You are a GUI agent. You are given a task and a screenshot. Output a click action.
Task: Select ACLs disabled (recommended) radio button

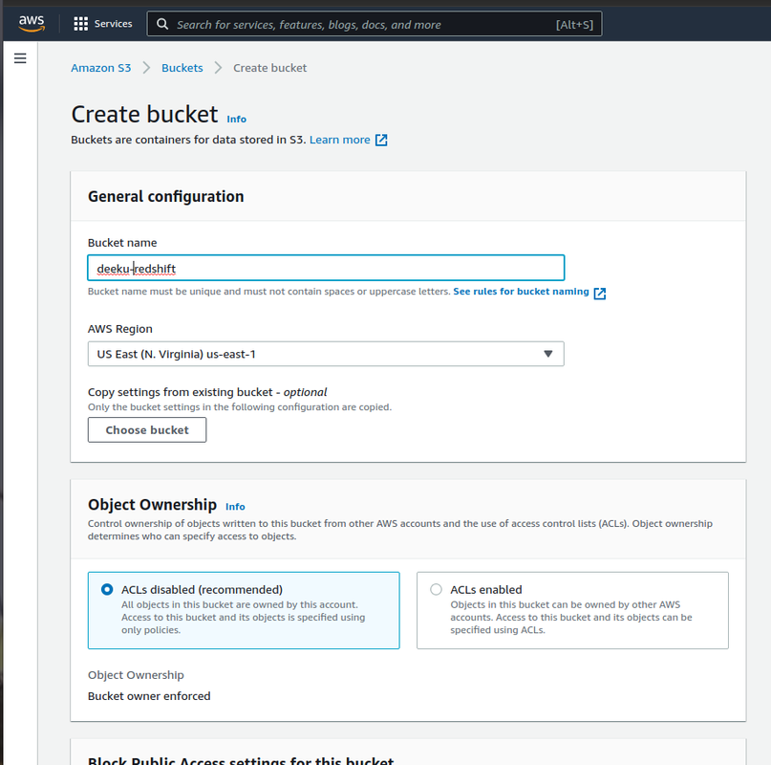point(107,589)
